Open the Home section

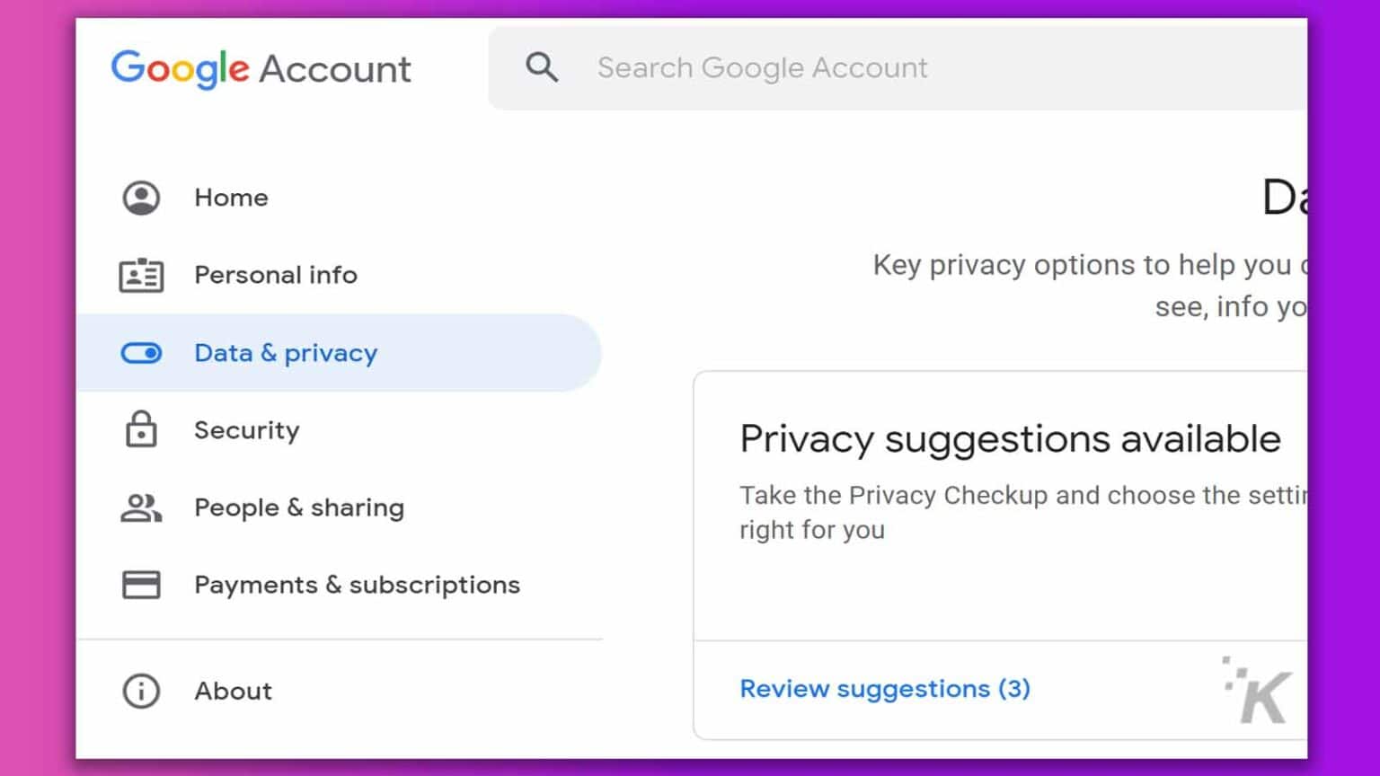point(231,197)
